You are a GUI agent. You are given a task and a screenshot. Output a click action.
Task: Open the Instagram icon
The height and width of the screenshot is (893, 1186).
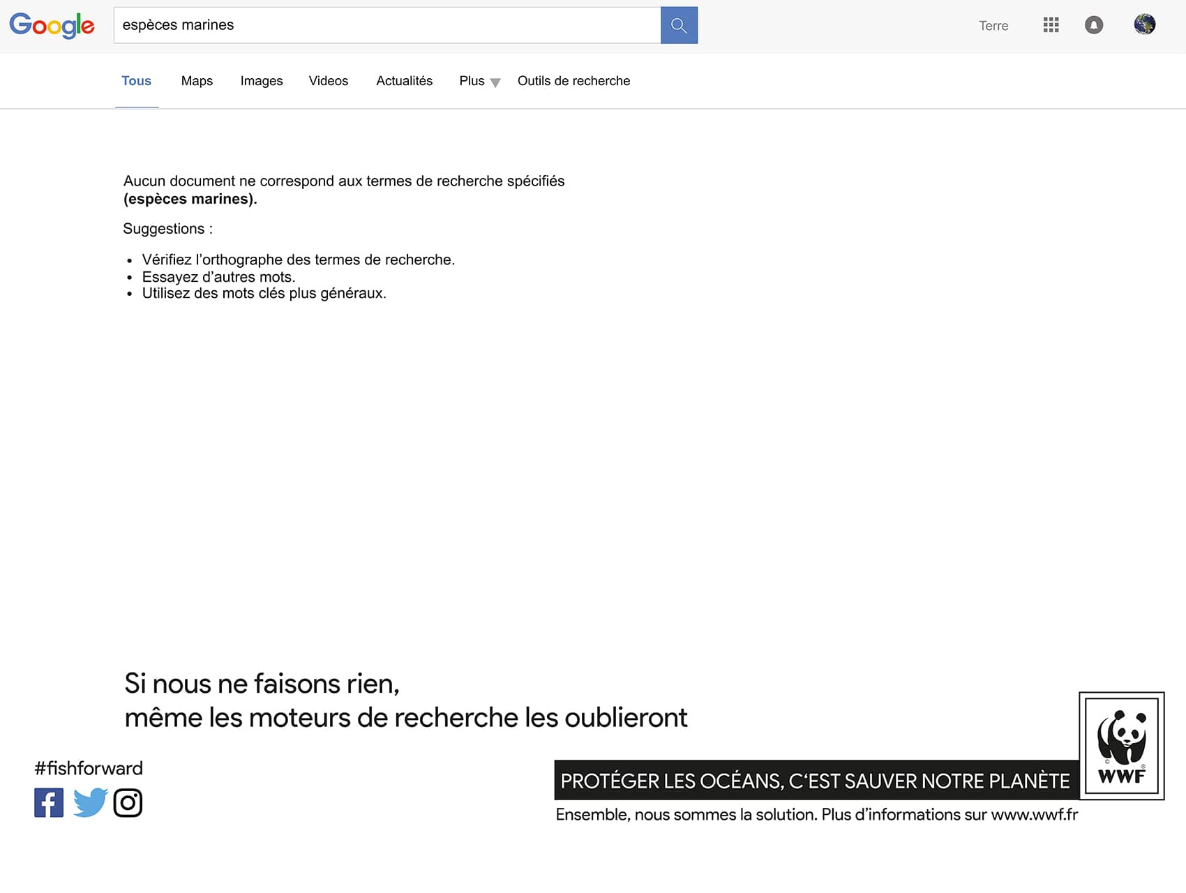[128, 802]
